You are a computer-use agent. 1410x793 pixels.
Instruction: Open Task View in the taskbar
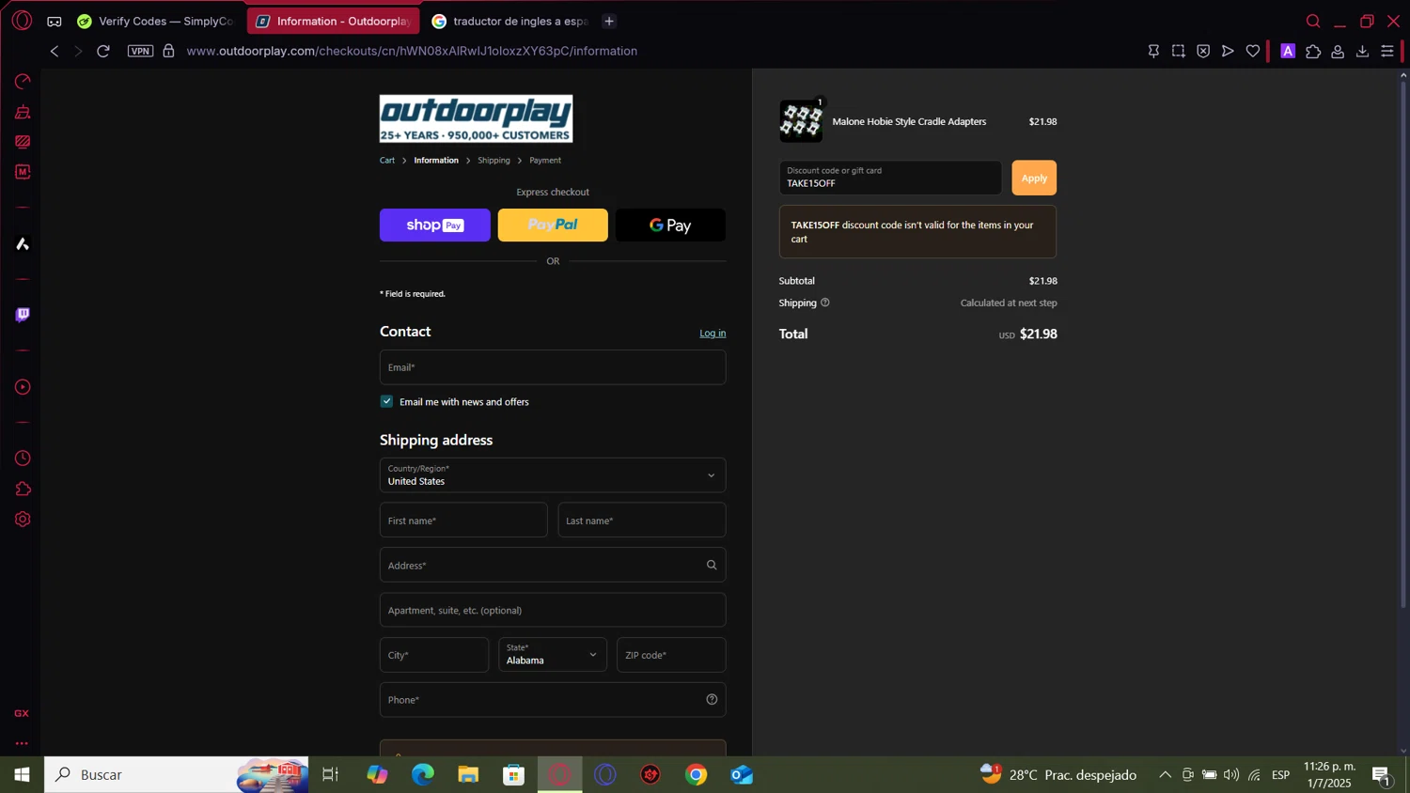[x=331, y=775]
